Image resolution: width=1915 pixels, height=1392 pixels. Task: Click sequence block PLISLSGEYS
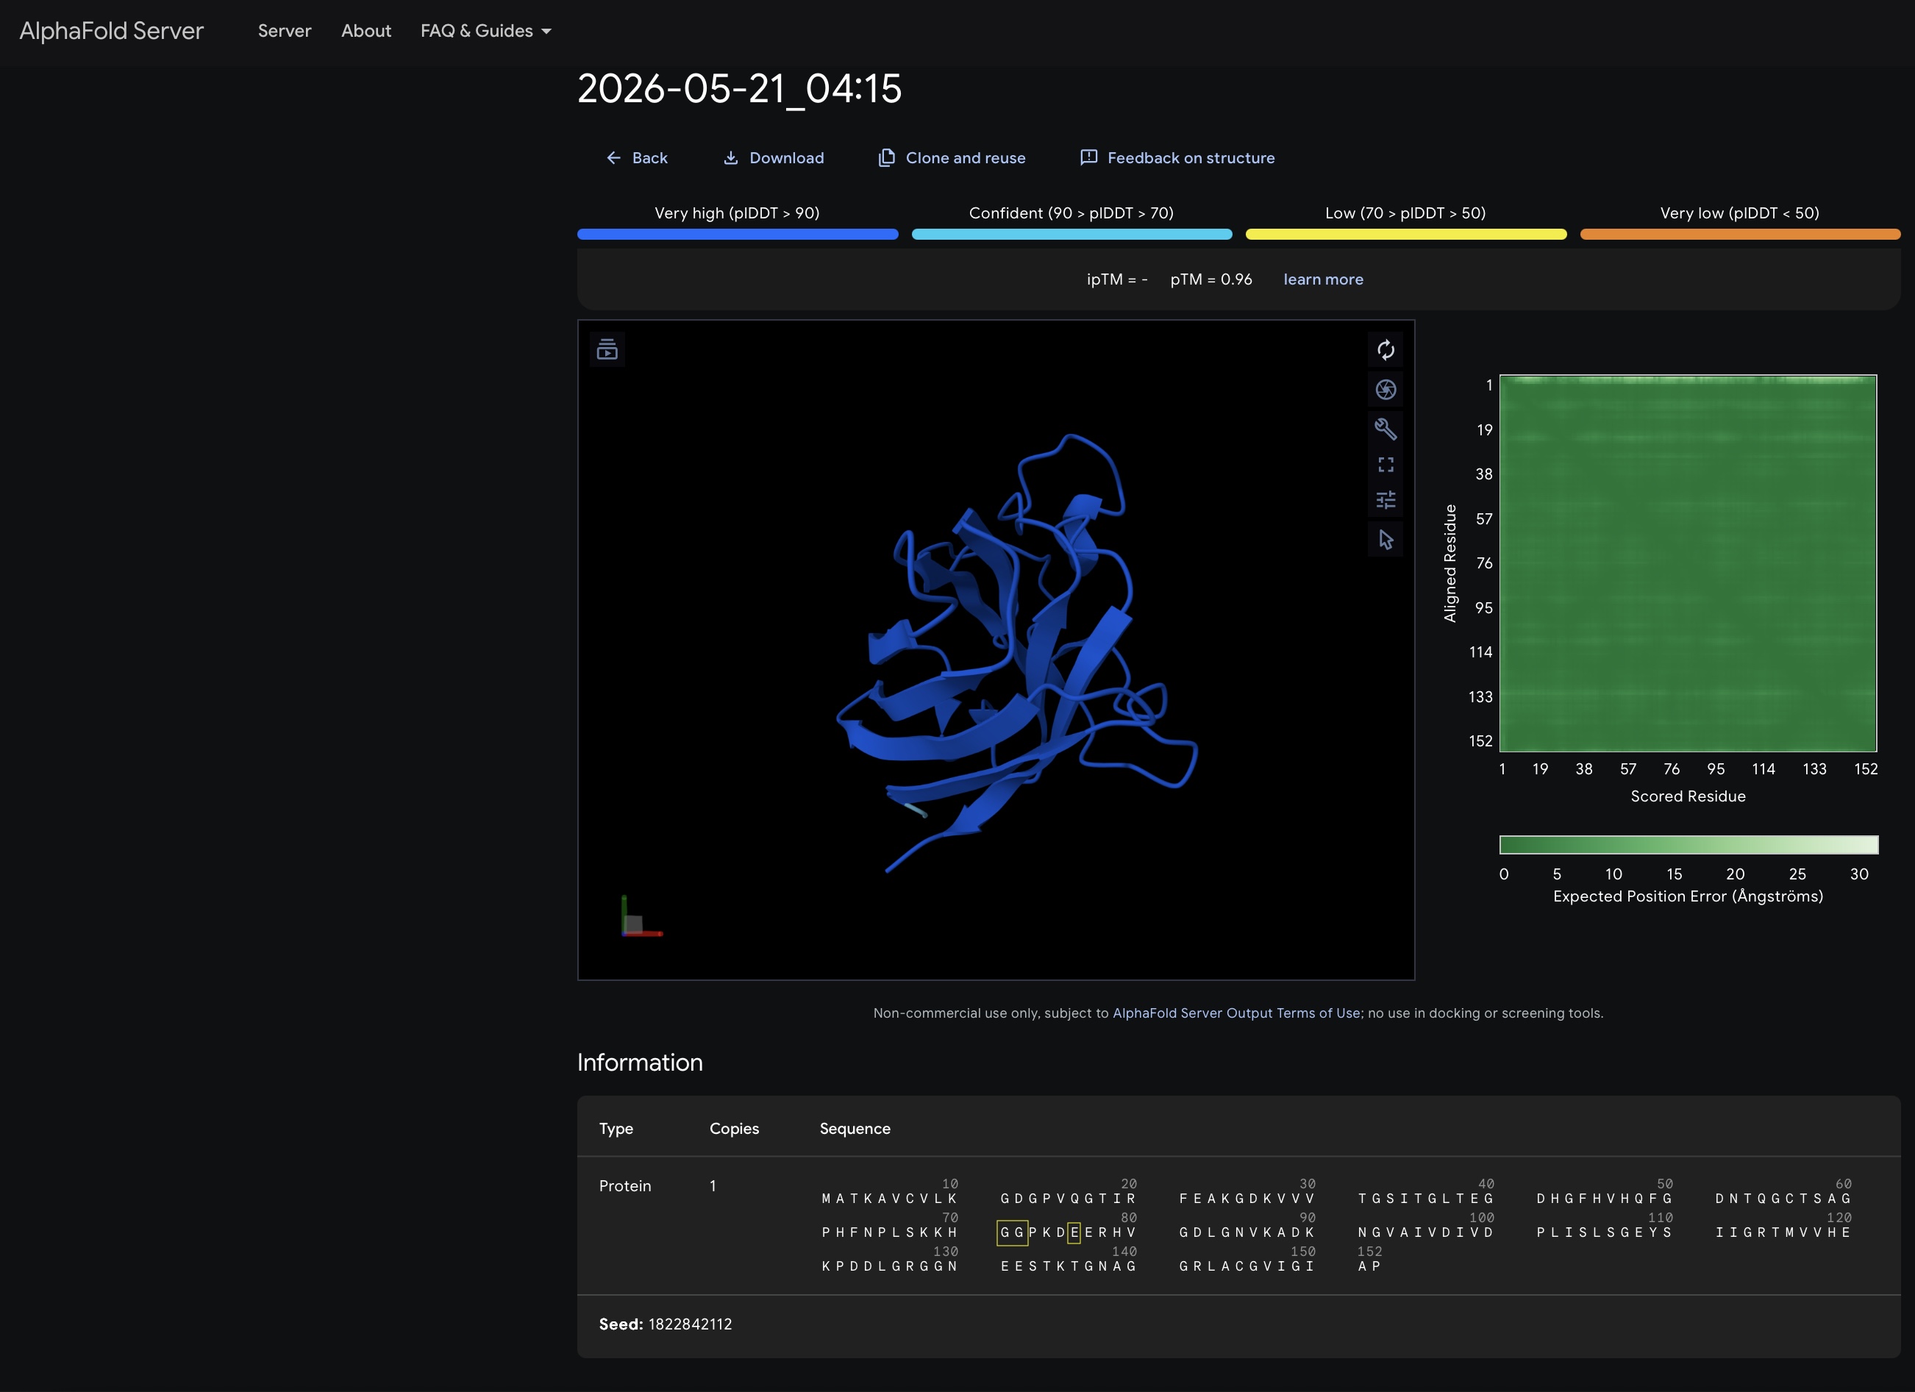click(1604, 1232)
